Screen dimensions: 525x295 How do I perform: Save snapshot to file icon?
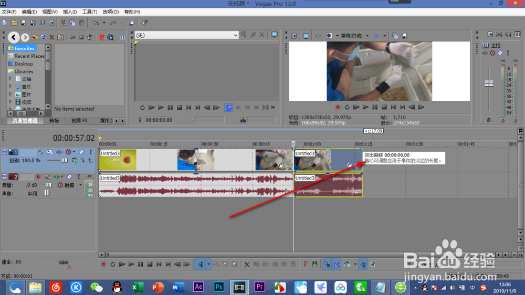(404, 36)
